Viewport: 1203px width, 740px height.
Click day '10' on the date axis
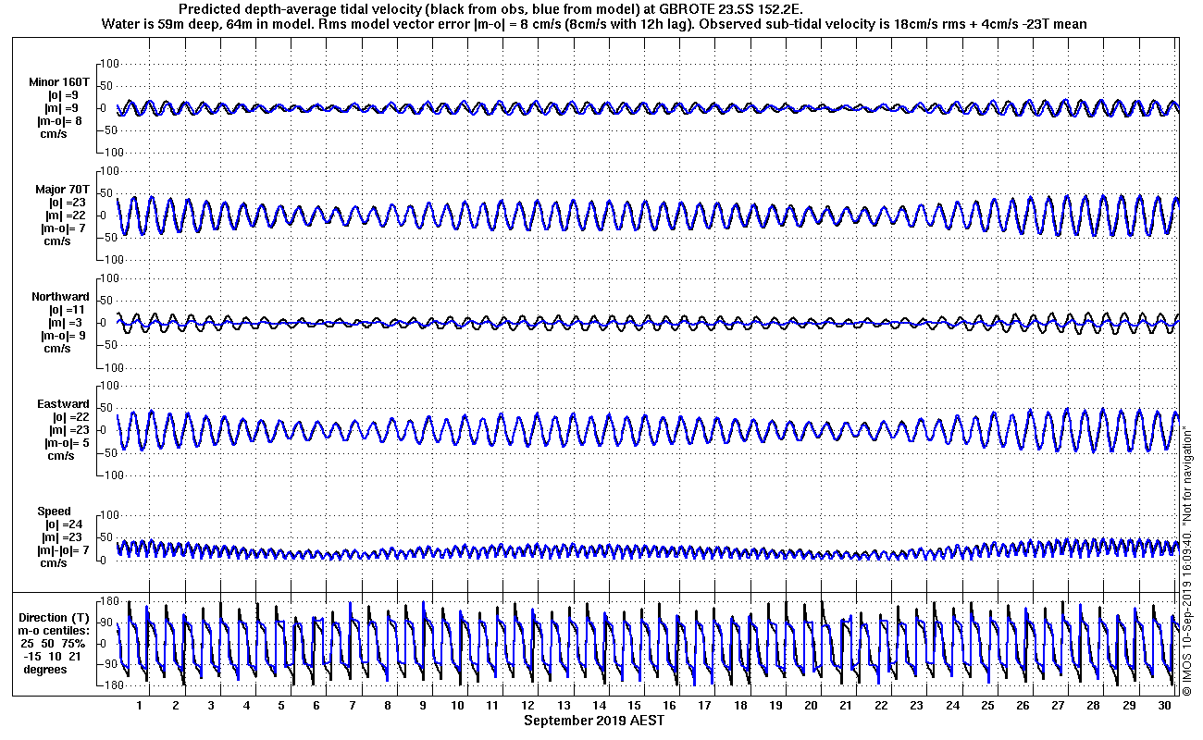pyautogui.click(x=457, y=706)
